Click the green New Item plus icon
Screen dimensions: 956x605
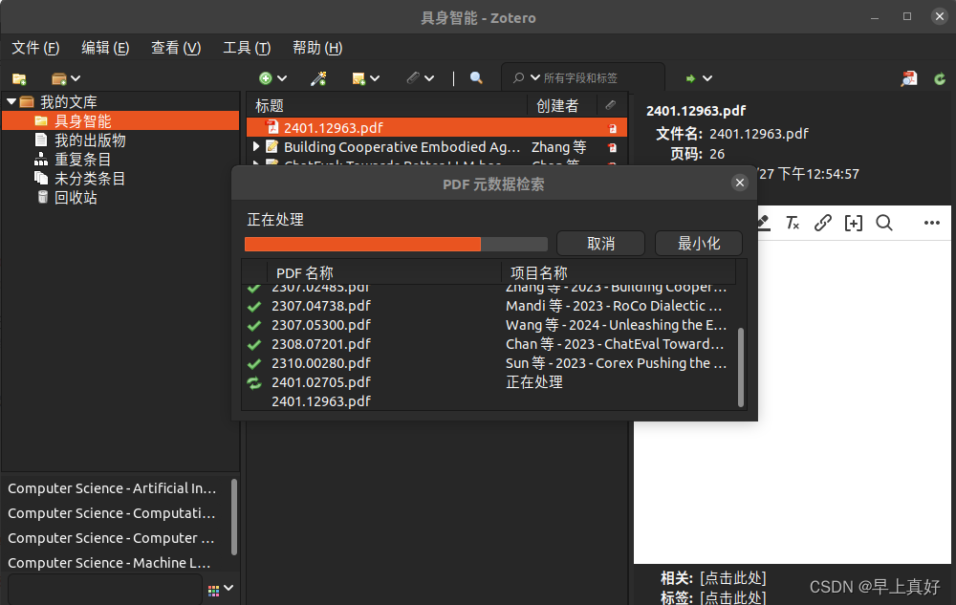click(265, 78)
